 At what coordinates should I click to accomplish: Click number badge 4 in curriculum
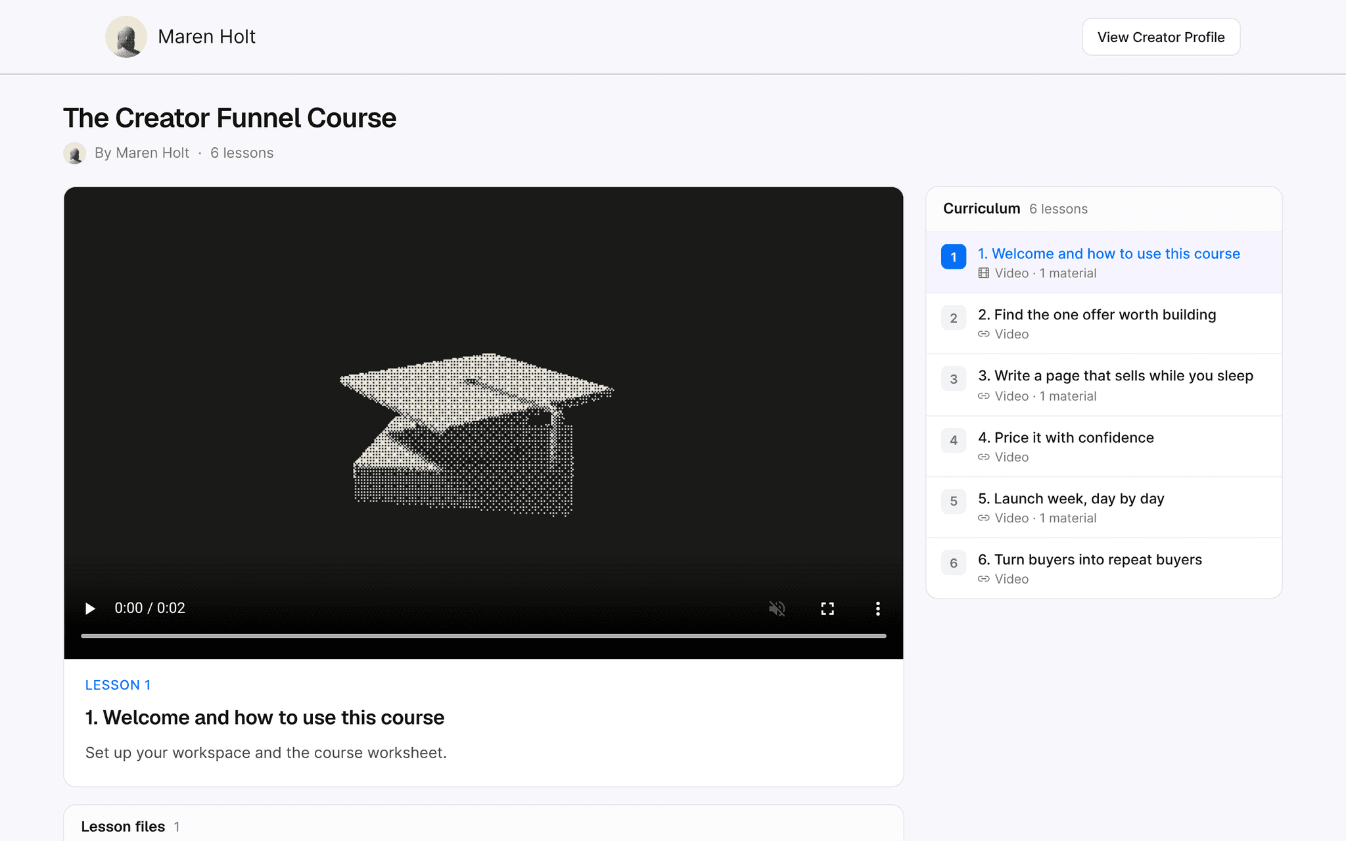[x=954, y=440]
